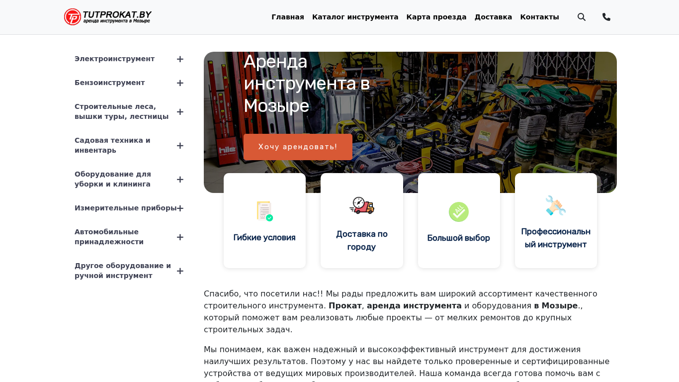The width and height of the screenshot is (679, 382).
Task: Open Электроинструмент category link
Action: 115,59
